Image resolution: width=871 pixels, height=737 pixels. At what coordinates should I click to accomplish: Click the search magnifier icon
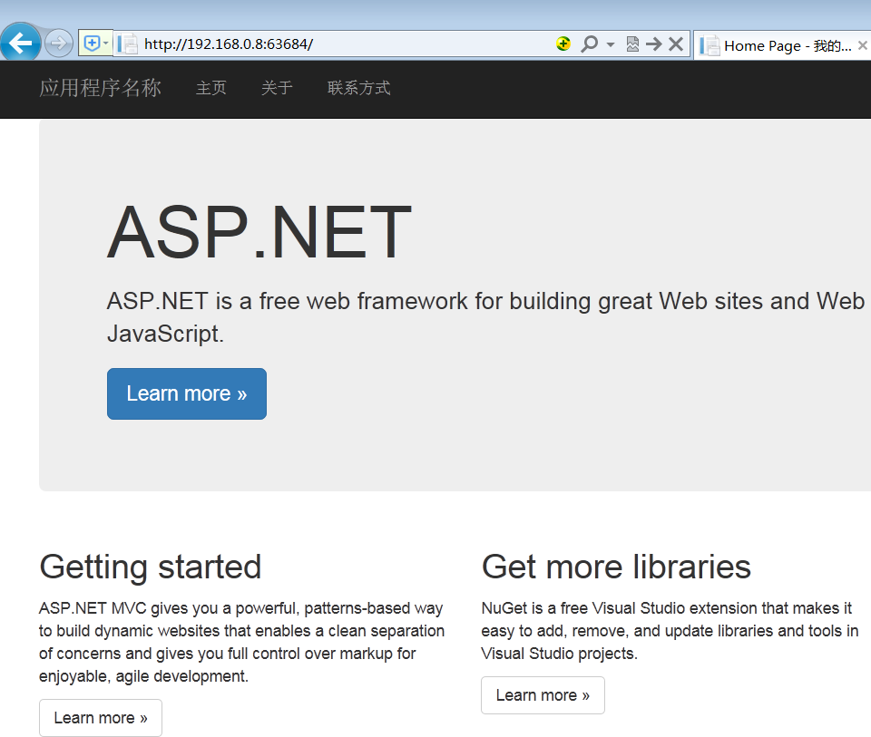pos(590,44)
